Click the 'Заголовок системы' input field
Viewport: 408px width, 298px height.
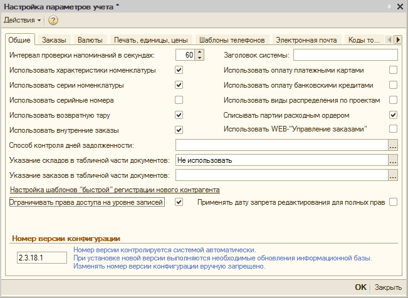(x=345, y=55)
